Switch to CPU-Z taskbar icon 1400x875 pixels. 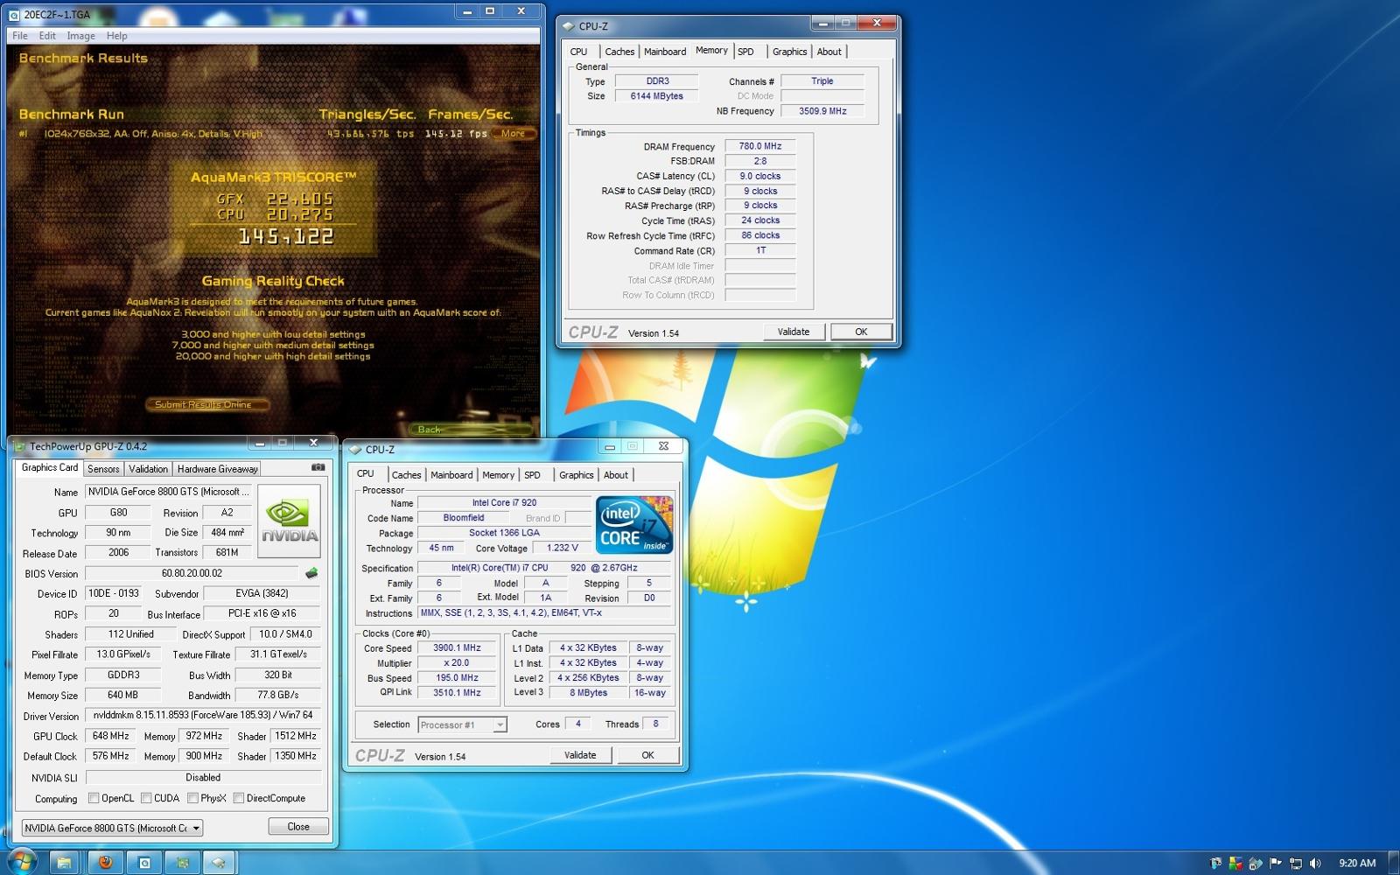tap(220, 863)
